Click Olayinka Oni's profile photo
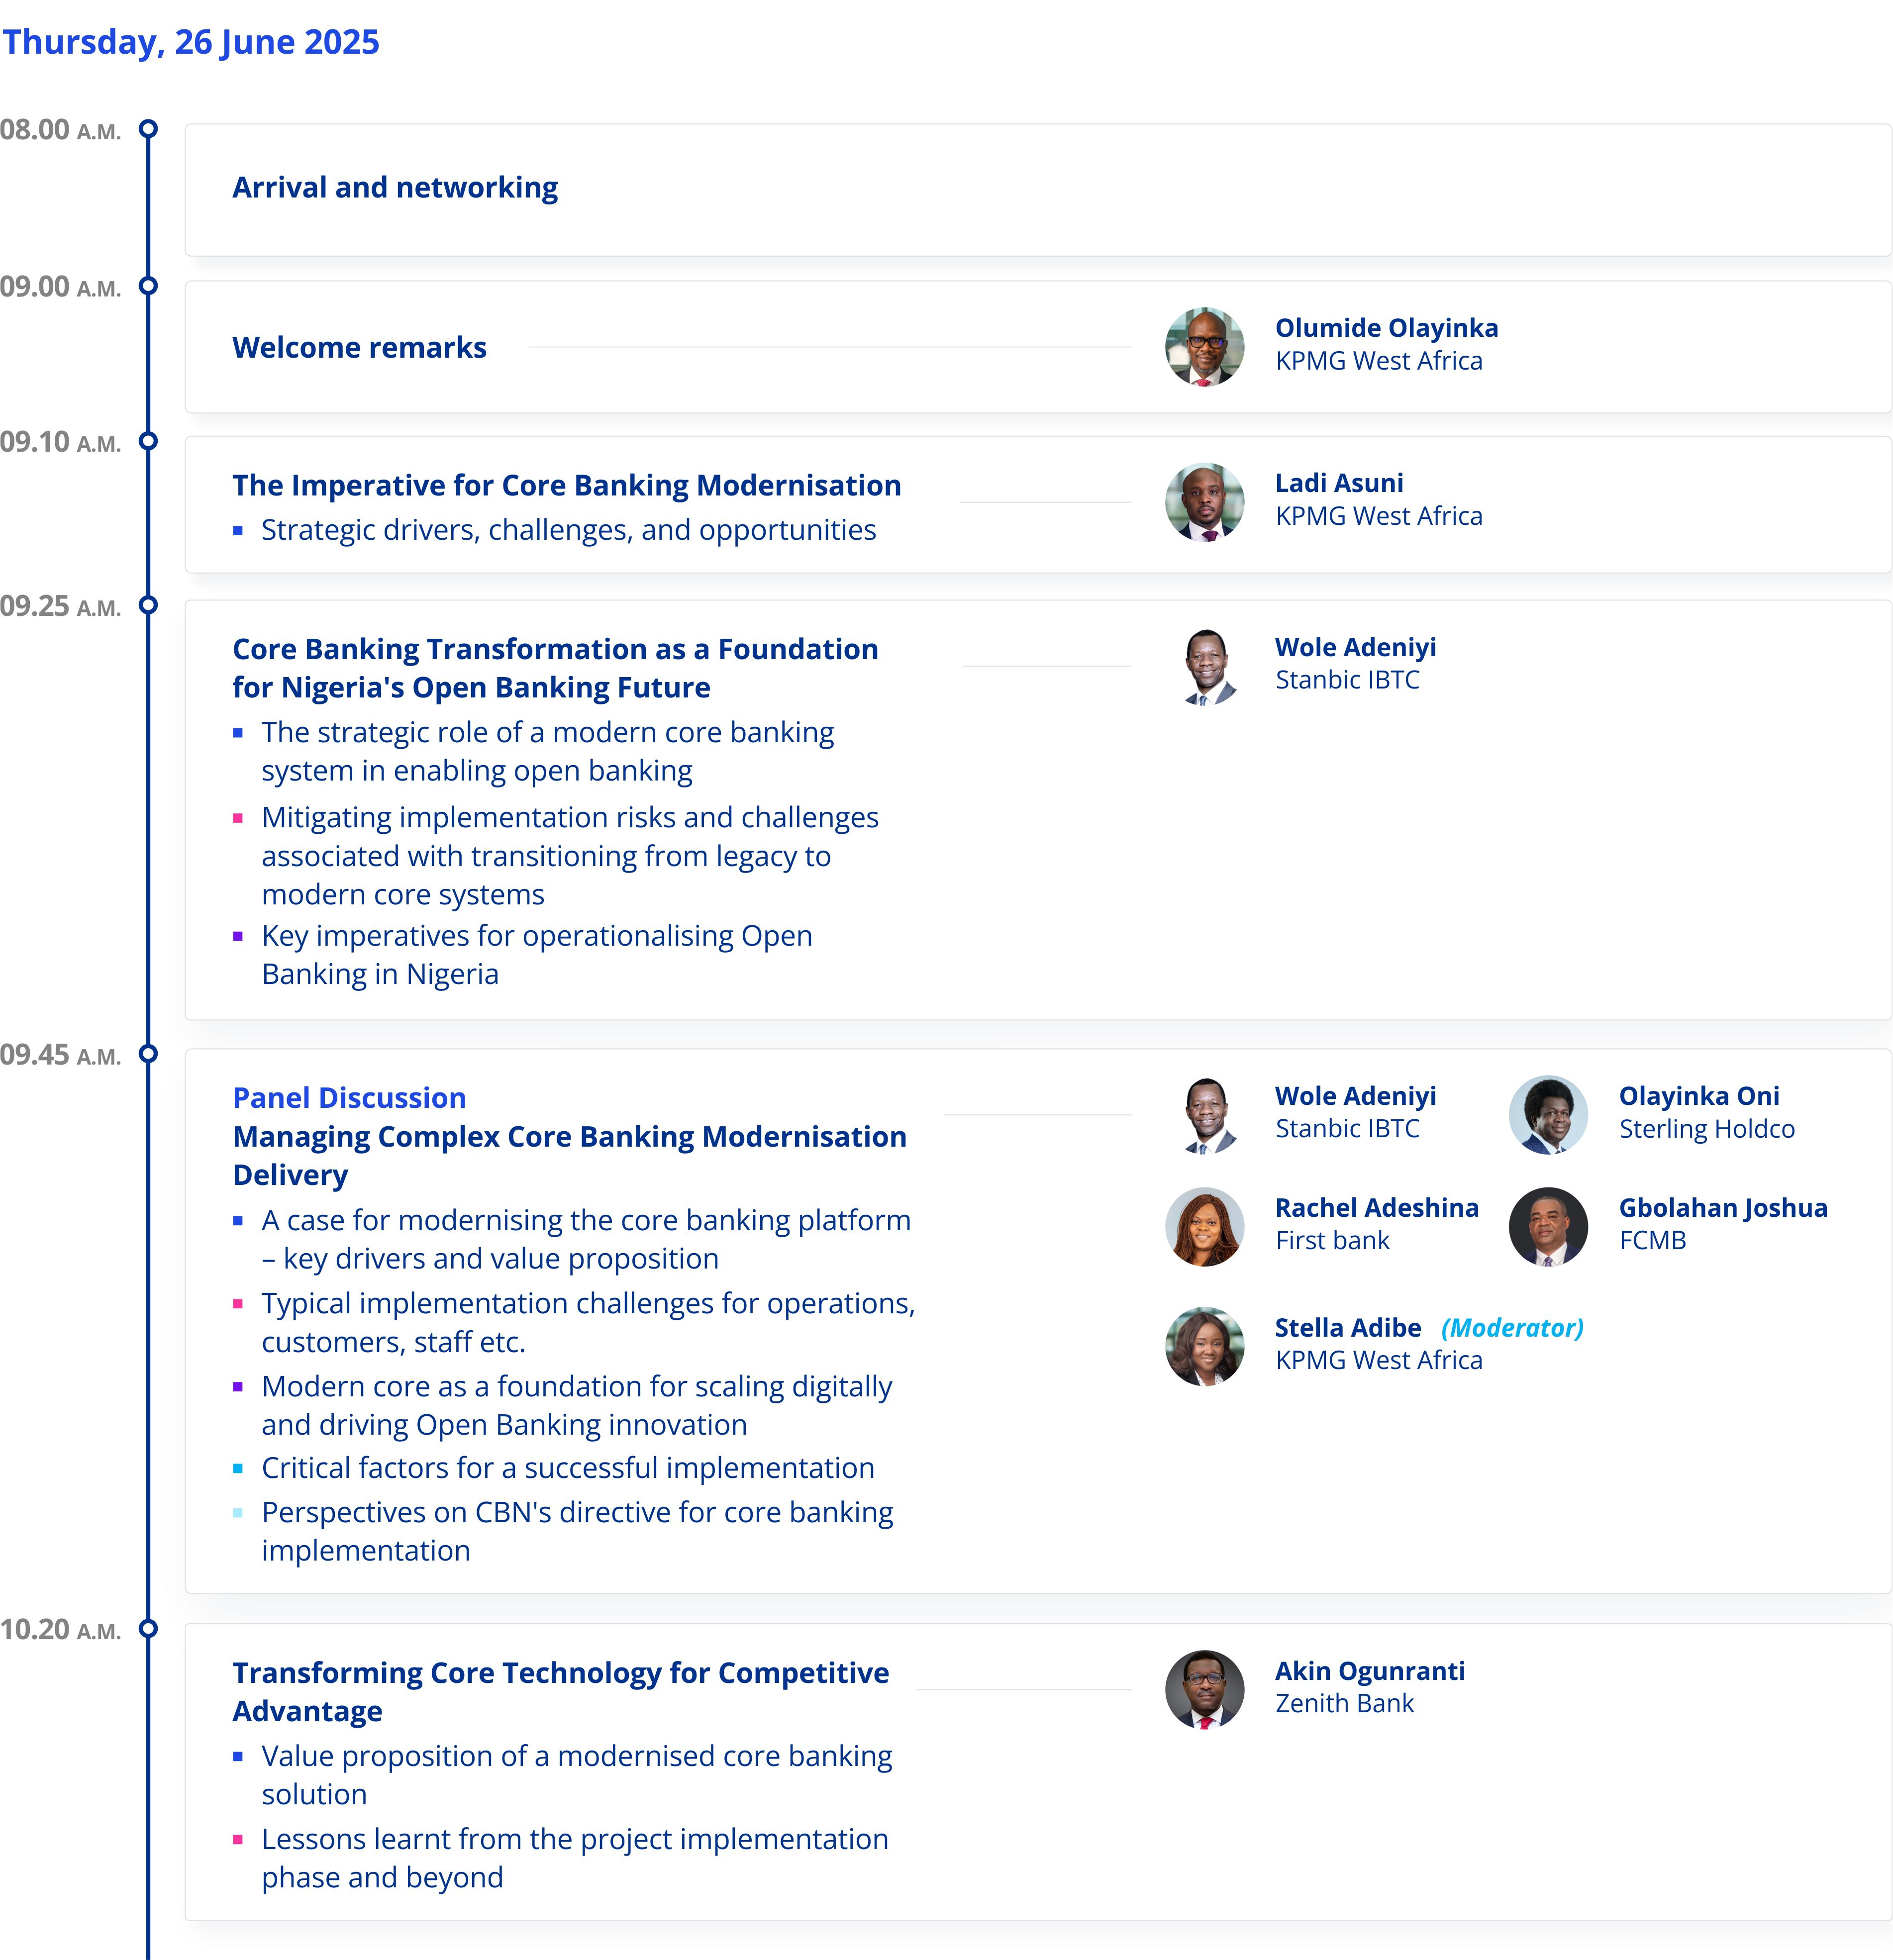 pos(1547,1114)
